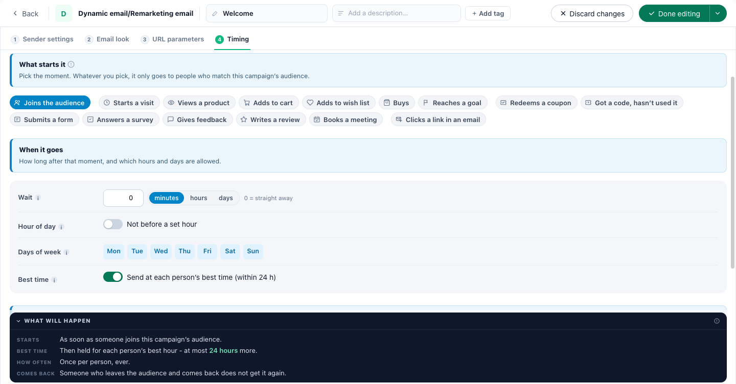The width and height of the screenshot is (736, 384).
Task: Collapse the What Will Happen panel
Action: click(x=18, y=321)
